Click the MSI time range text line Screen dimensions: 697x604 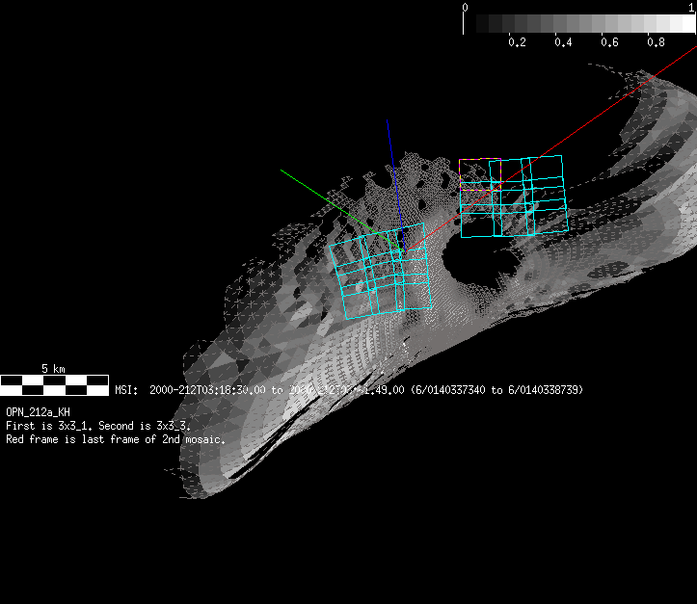349,390
